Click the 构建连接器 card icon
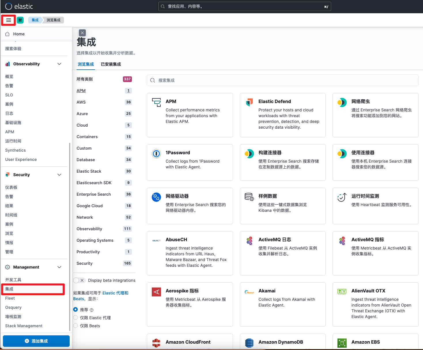The width and height of the screenshot is (423, 350). 249,153
